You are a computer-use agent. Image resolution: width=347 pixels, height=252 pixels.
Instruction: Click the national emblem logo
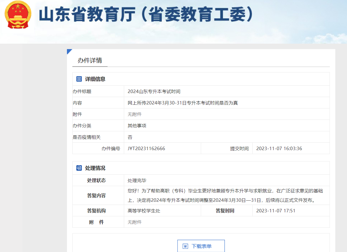[17, 15]
